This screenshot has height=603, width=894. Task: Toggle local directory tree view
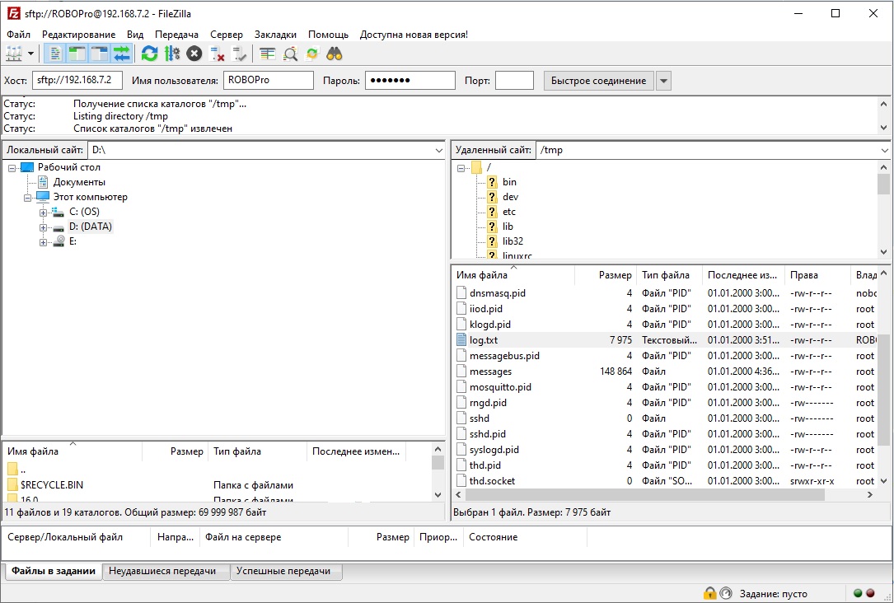click(x=77, y=54)
